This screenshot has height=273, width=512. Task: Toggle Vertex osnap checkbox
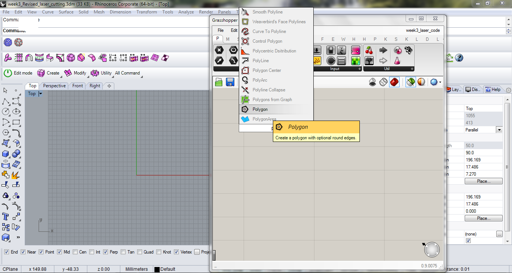point(176,252)
